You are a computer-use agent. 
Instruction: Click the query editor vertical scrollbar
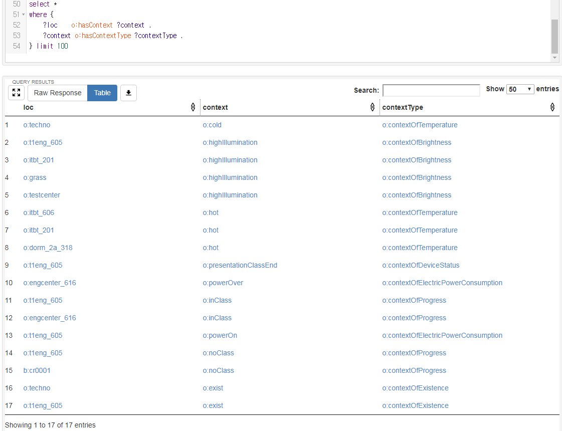point(554,36)
